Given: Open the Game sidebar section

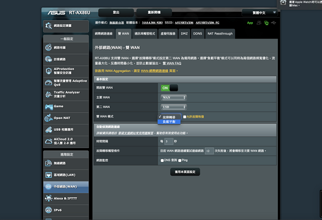Looking at the screenshot, I should (x=66, y=107).
